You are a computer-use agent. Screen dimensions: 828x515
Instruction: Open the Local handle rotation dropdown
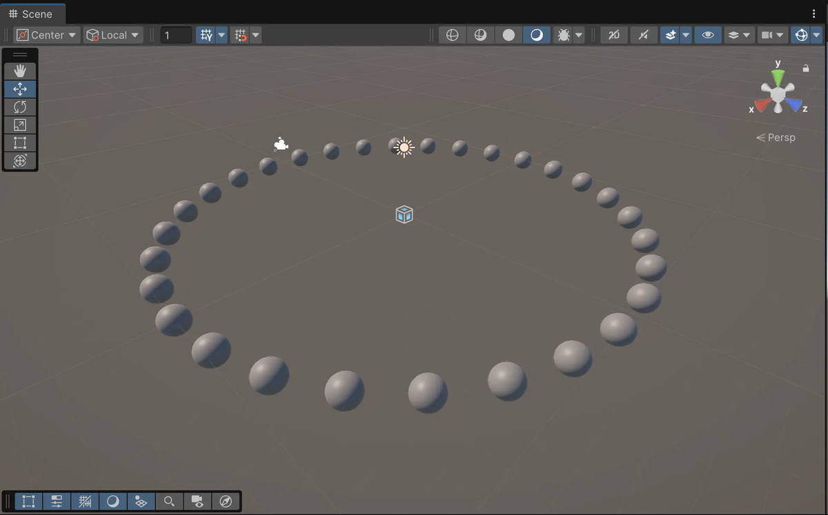[113, 34]
